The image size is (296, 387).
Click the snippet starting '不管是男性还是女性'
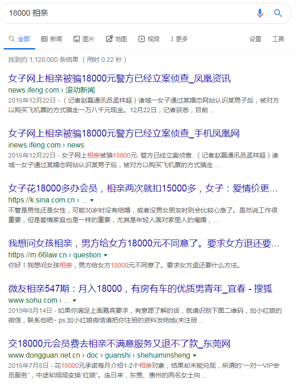pyautogui.click(x=143, y=215)
